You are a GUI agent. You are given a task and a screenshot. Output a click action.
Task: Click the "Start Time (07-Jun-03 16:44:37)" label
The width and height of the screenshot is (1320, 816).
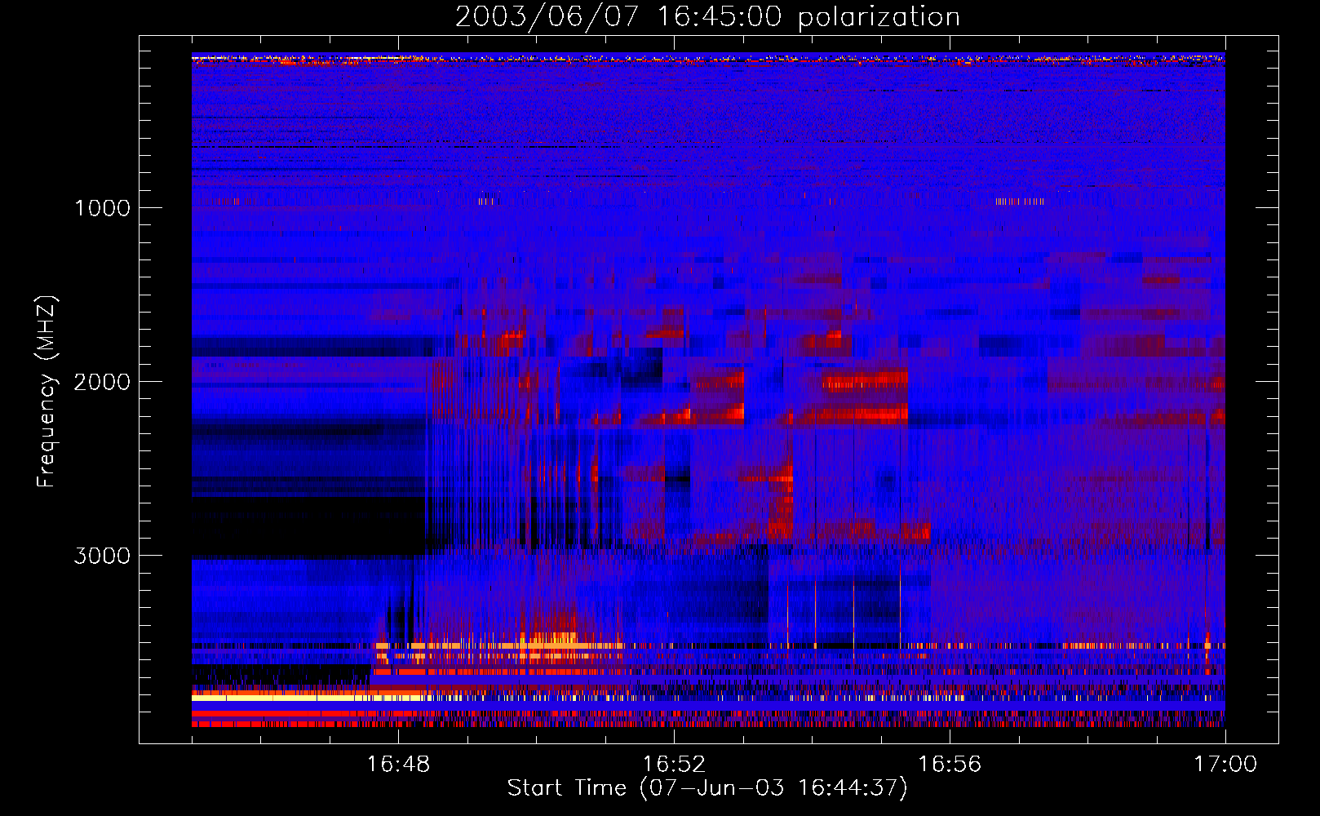[x=707, y=788]
